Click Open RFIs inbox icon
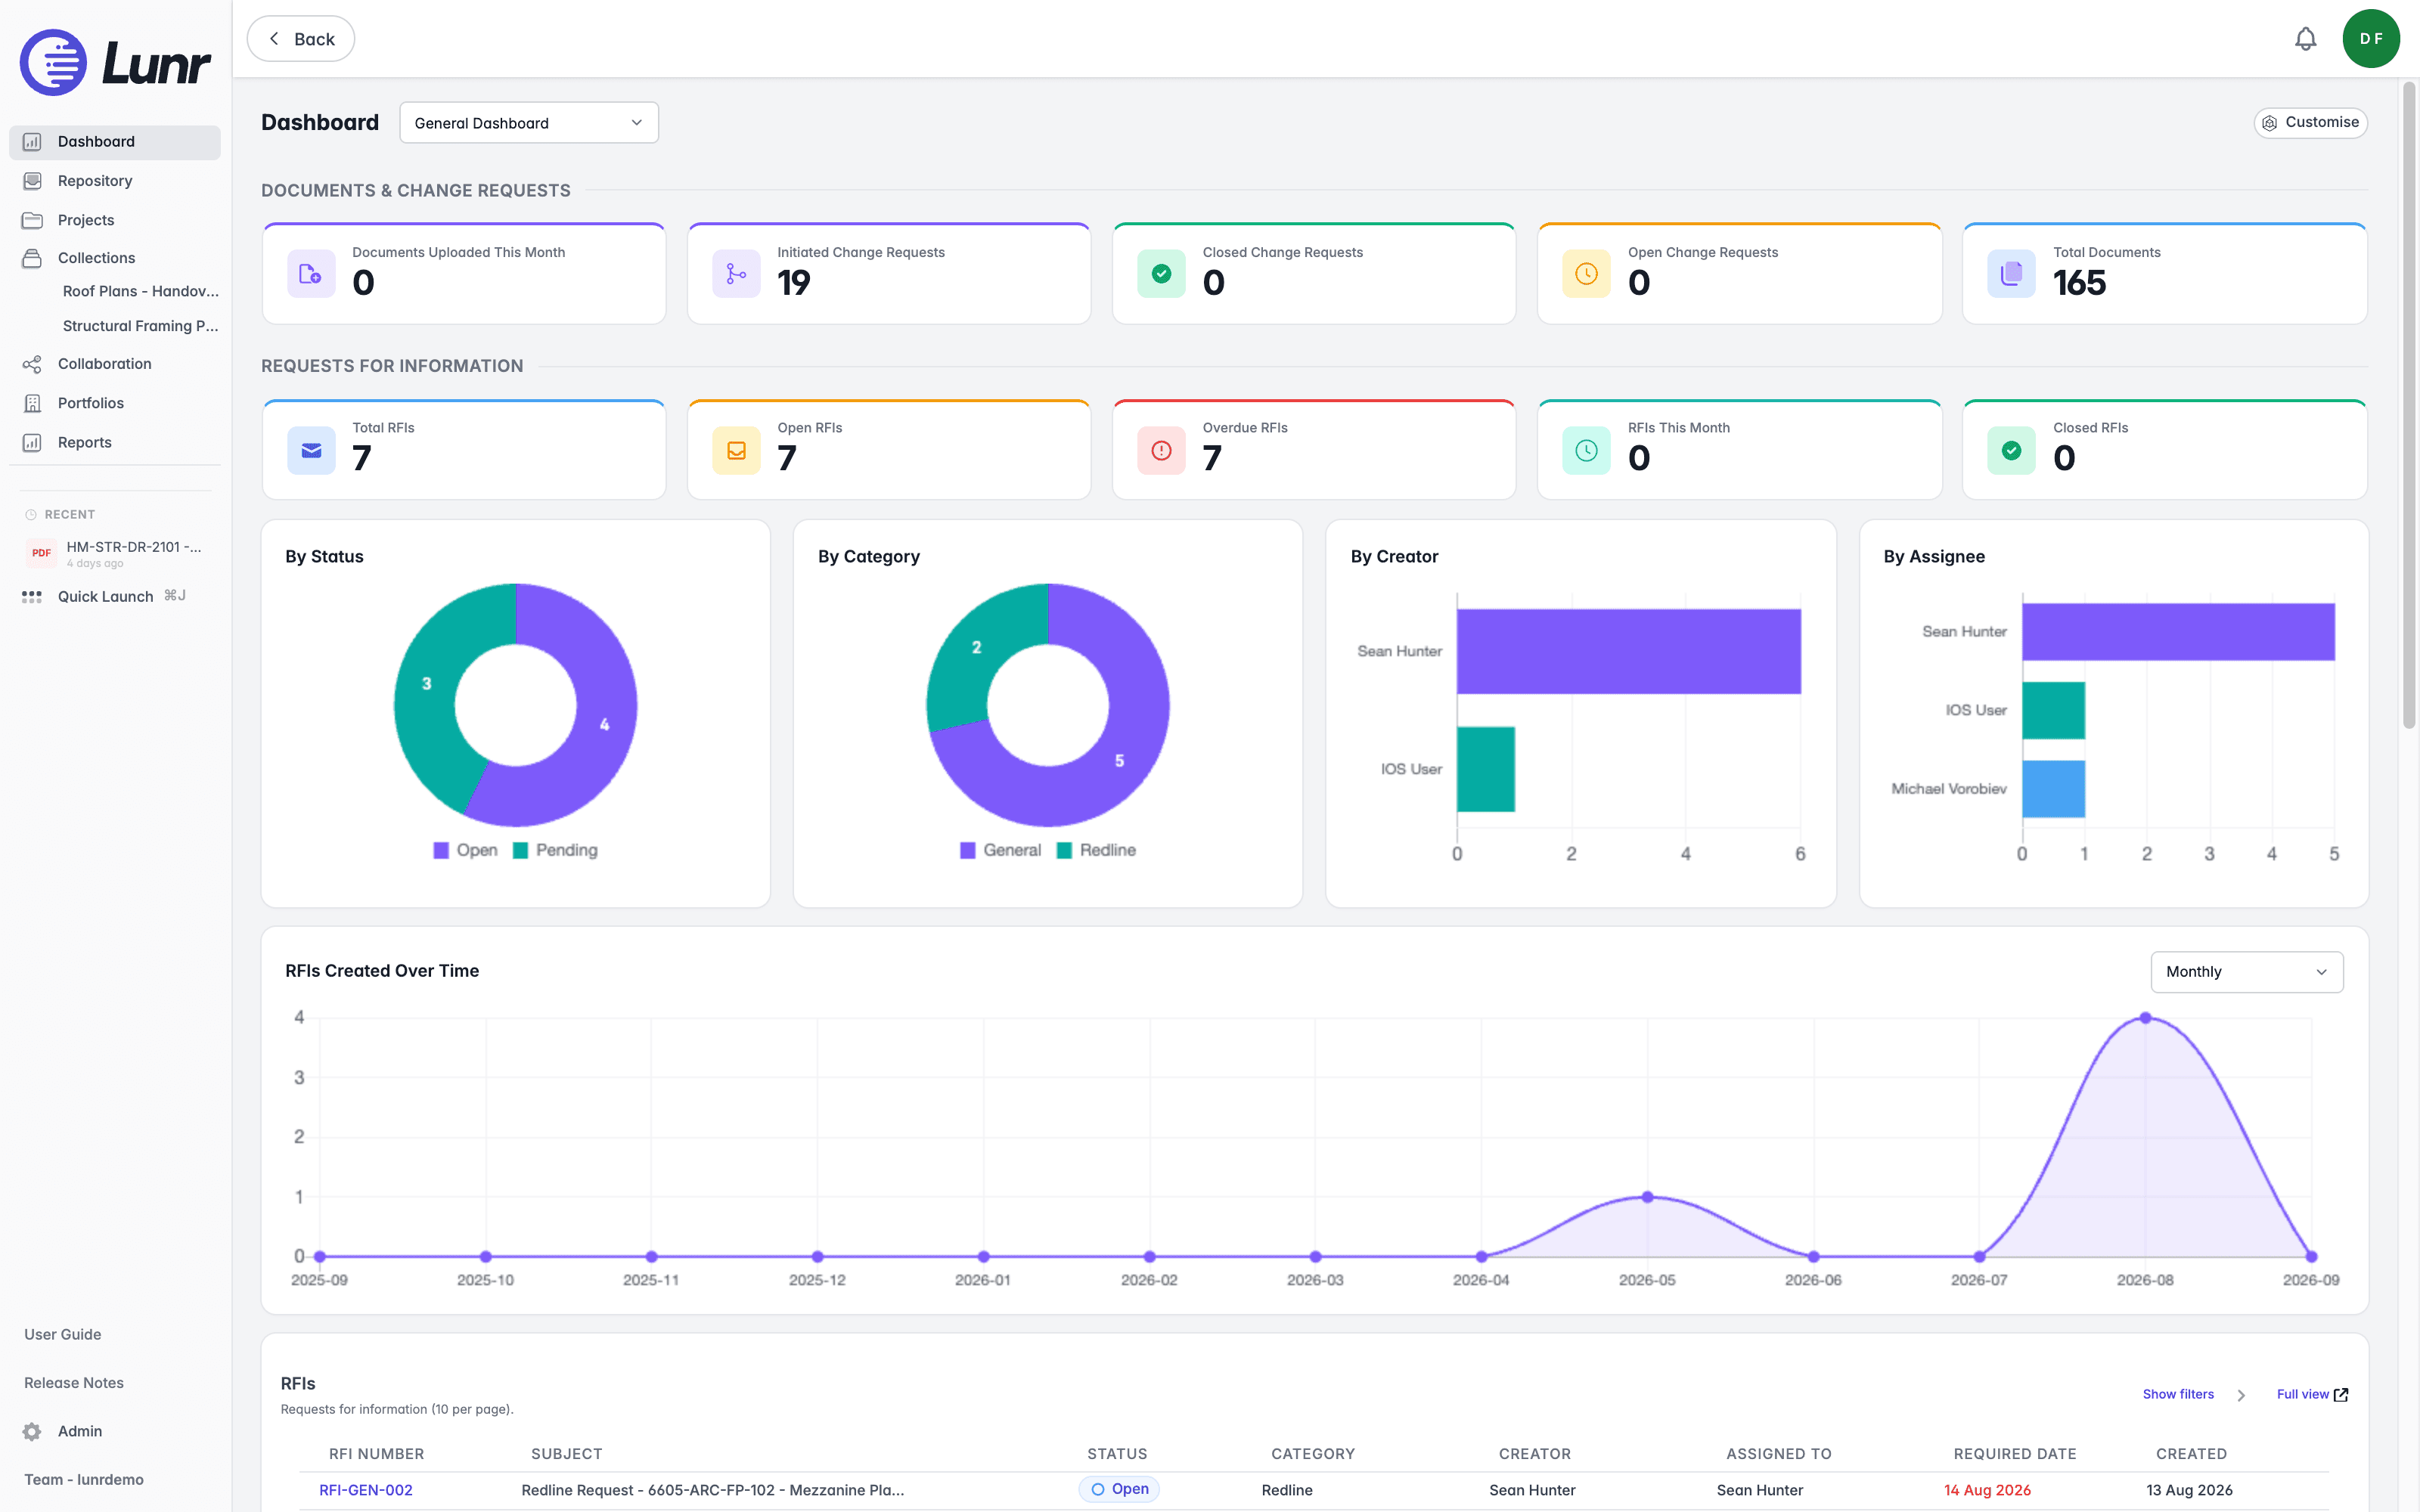The width and height of the screenshot is (2420, 1512). [x=736, y=450]
